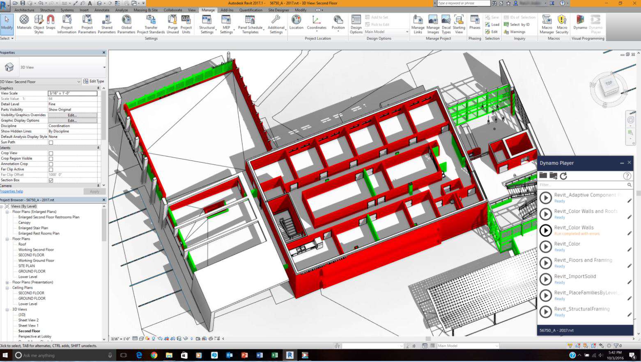Enable the Crop View checkbox
The height and width of the screenshot is (362, 641).
51,153
